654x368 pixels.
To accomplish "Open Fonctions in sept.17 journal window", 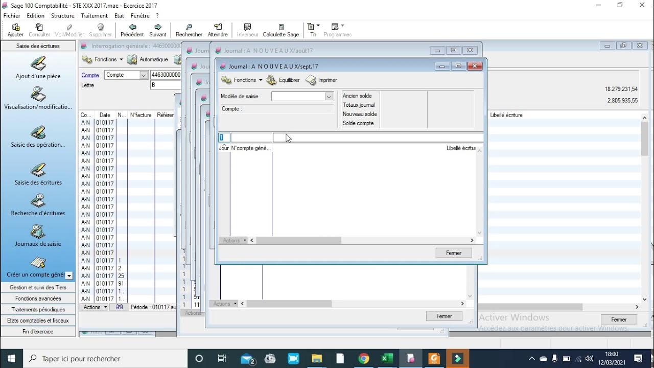I will tap(242, 80).
